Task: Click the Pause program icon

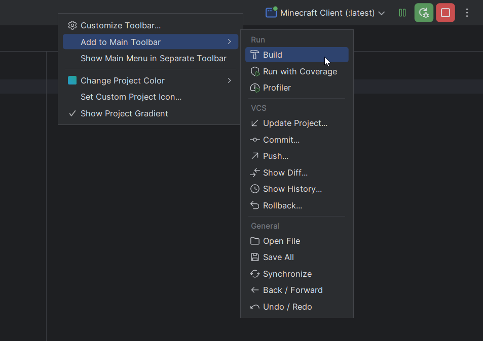Action: tap(402, 13)
